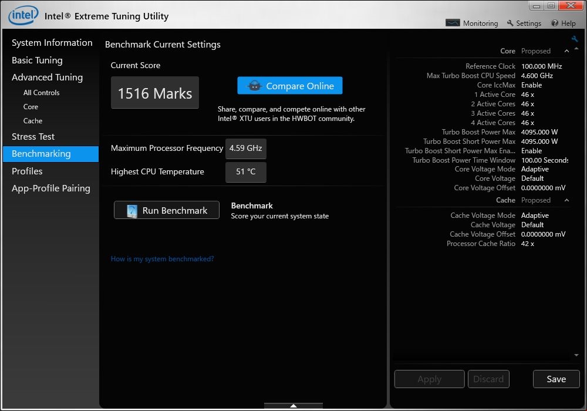Click the right panel scroll down arrow

(576, 355)
